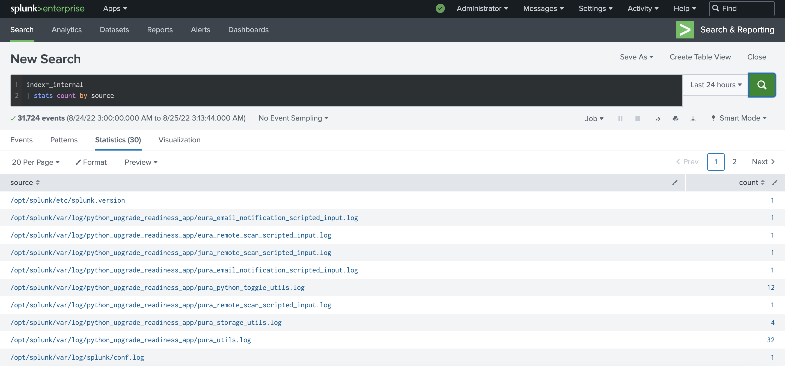Click the Close link
The image size is (785, 366).
click(756, 57)
